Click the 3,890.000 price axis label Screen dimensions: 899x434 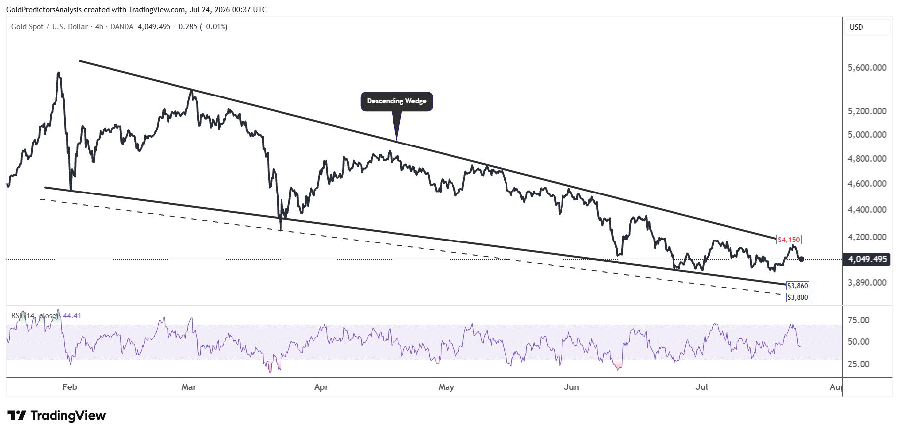[867, 283]
